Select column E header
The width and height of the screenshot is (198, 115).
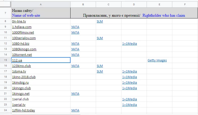click(x=159, y=5)
